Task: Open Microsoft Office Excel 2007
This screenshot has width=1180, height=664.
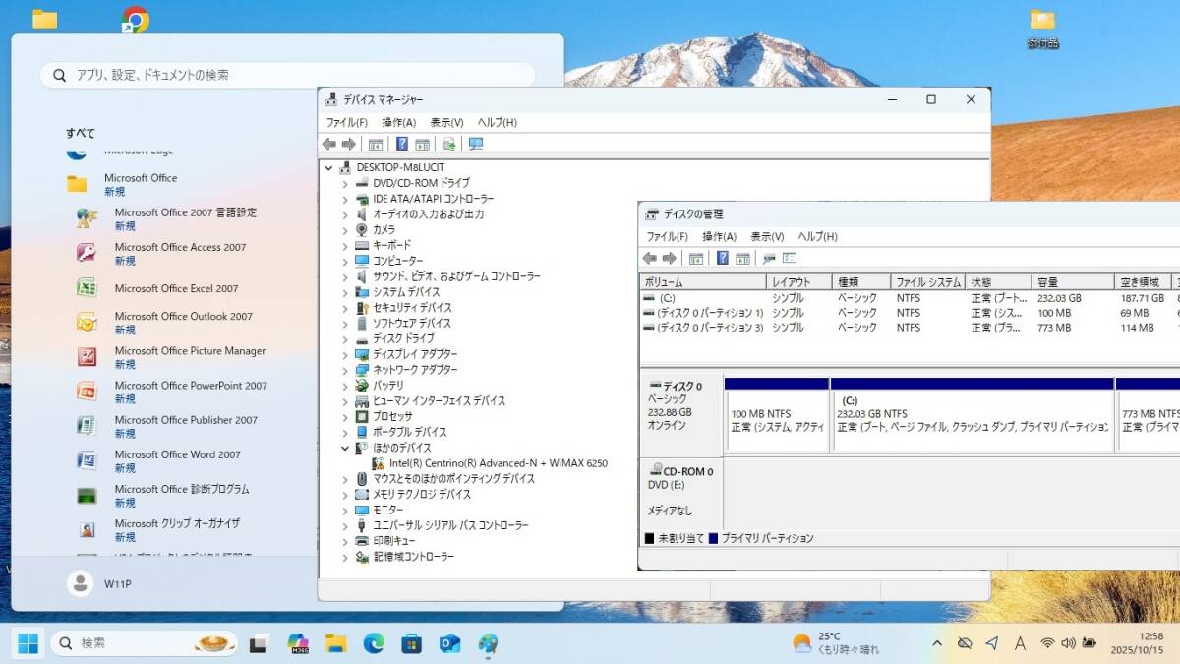Action: 176,288
